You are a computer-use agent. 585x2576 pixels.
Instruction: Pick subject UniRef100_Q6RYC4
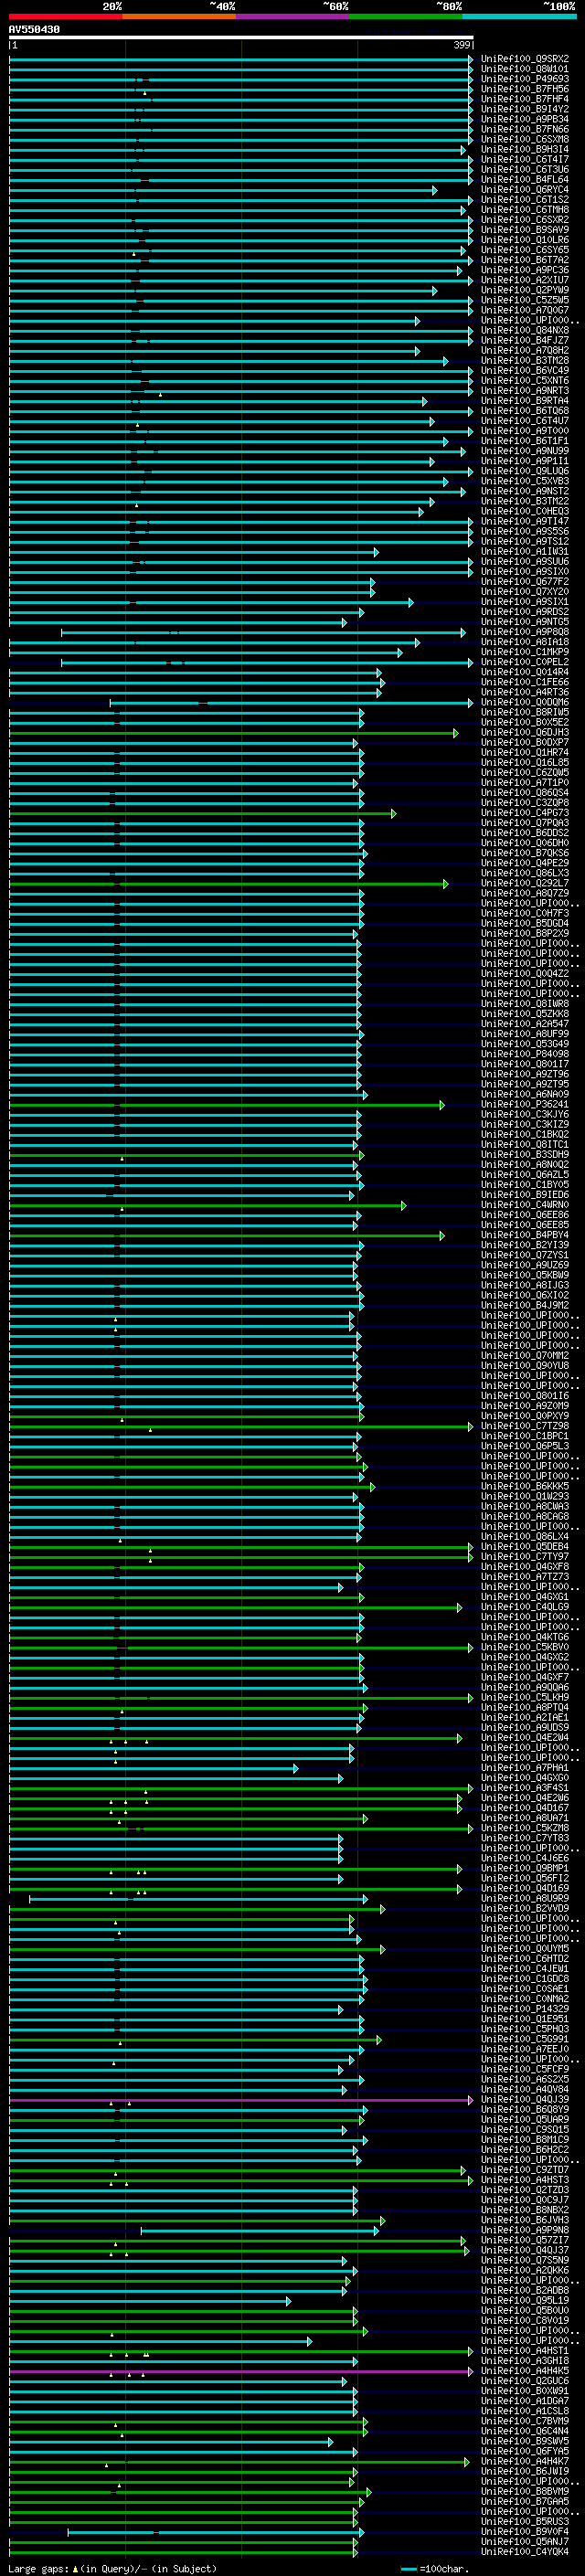525,190
